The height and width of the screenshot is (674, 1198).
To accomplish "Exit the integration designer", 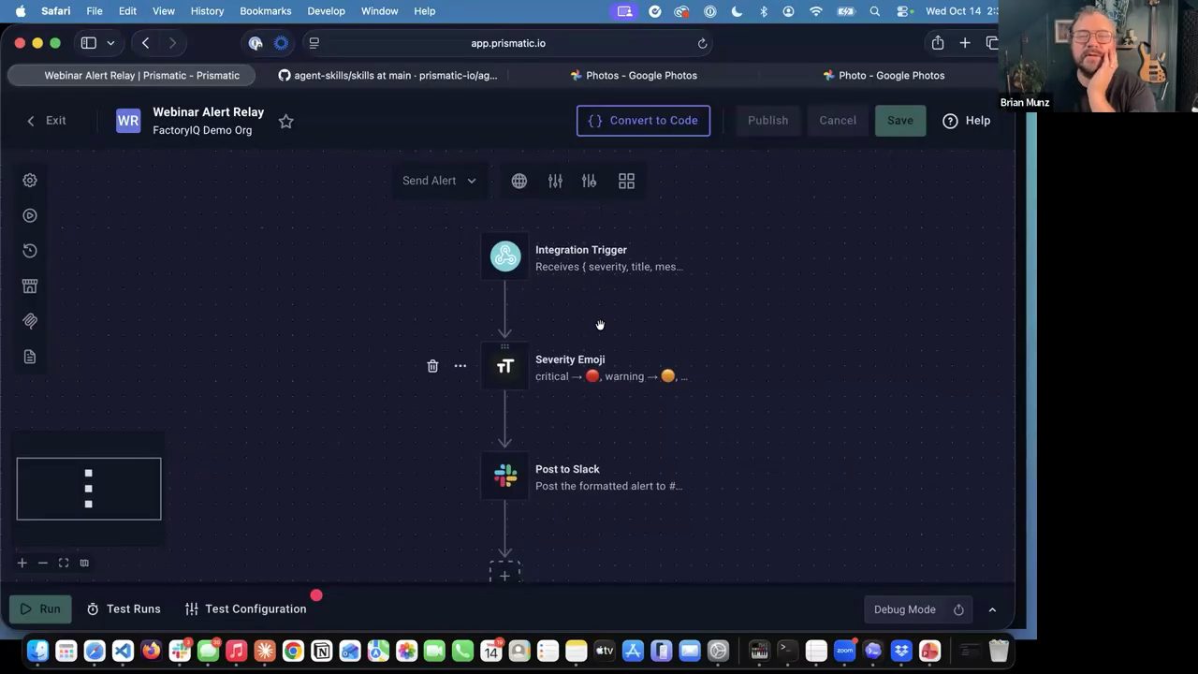I will pos(46,121).
